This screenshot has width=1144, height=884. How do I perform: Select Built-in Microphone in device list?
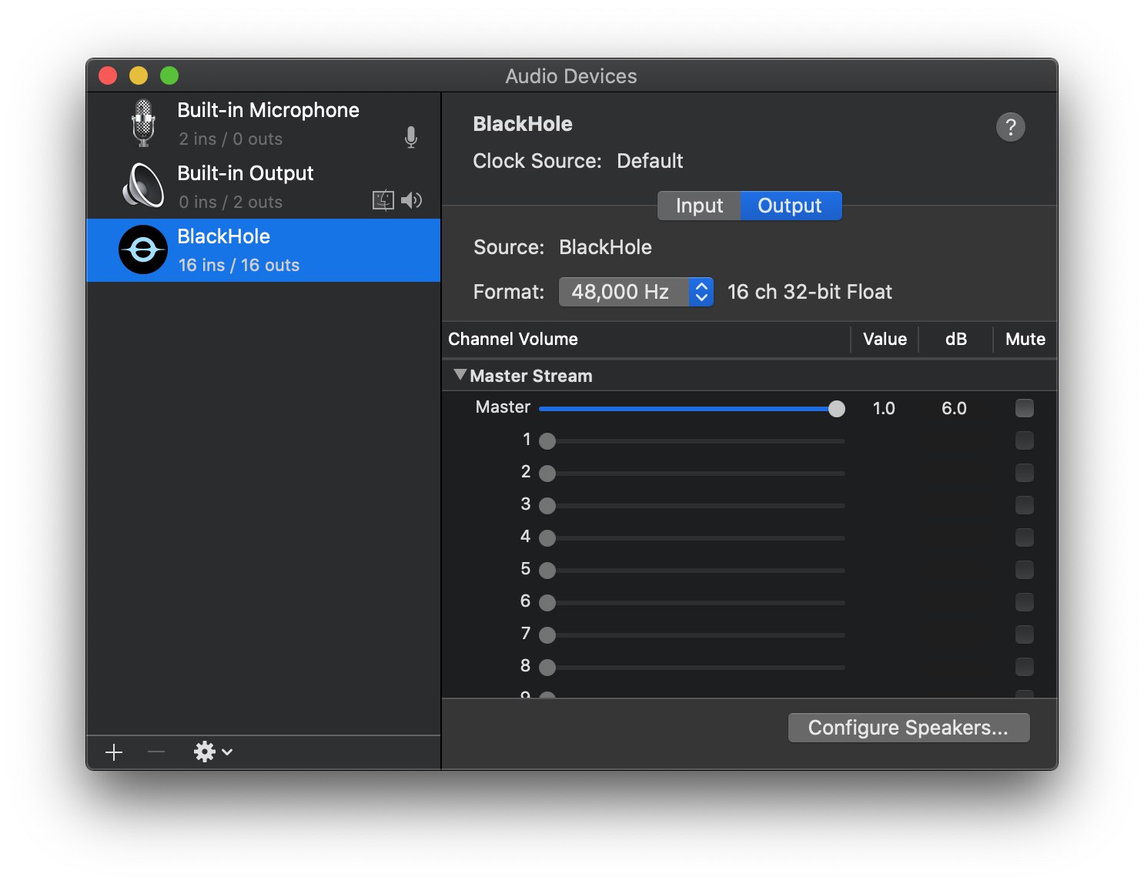click(x=264, y=124)
